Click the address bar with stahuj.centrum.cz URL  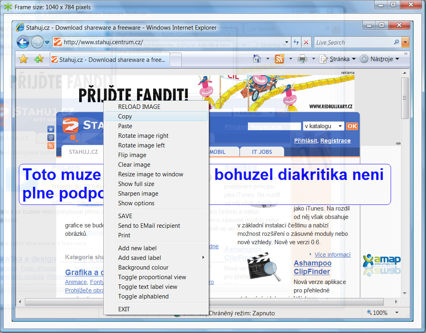pyautogui.click(x=171, y=42)
